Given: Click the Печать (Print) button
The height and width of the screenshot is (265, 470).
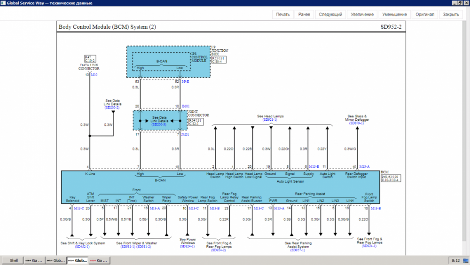Looking at the screenshot, I should pyautogui.click(x=283, y=15).
